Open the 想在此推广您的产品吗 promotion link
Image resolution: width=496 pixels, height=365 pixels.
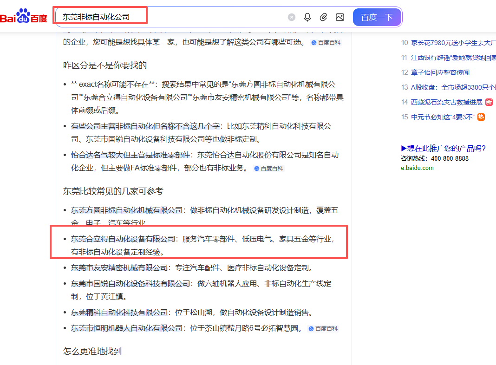tap(443, 148)
